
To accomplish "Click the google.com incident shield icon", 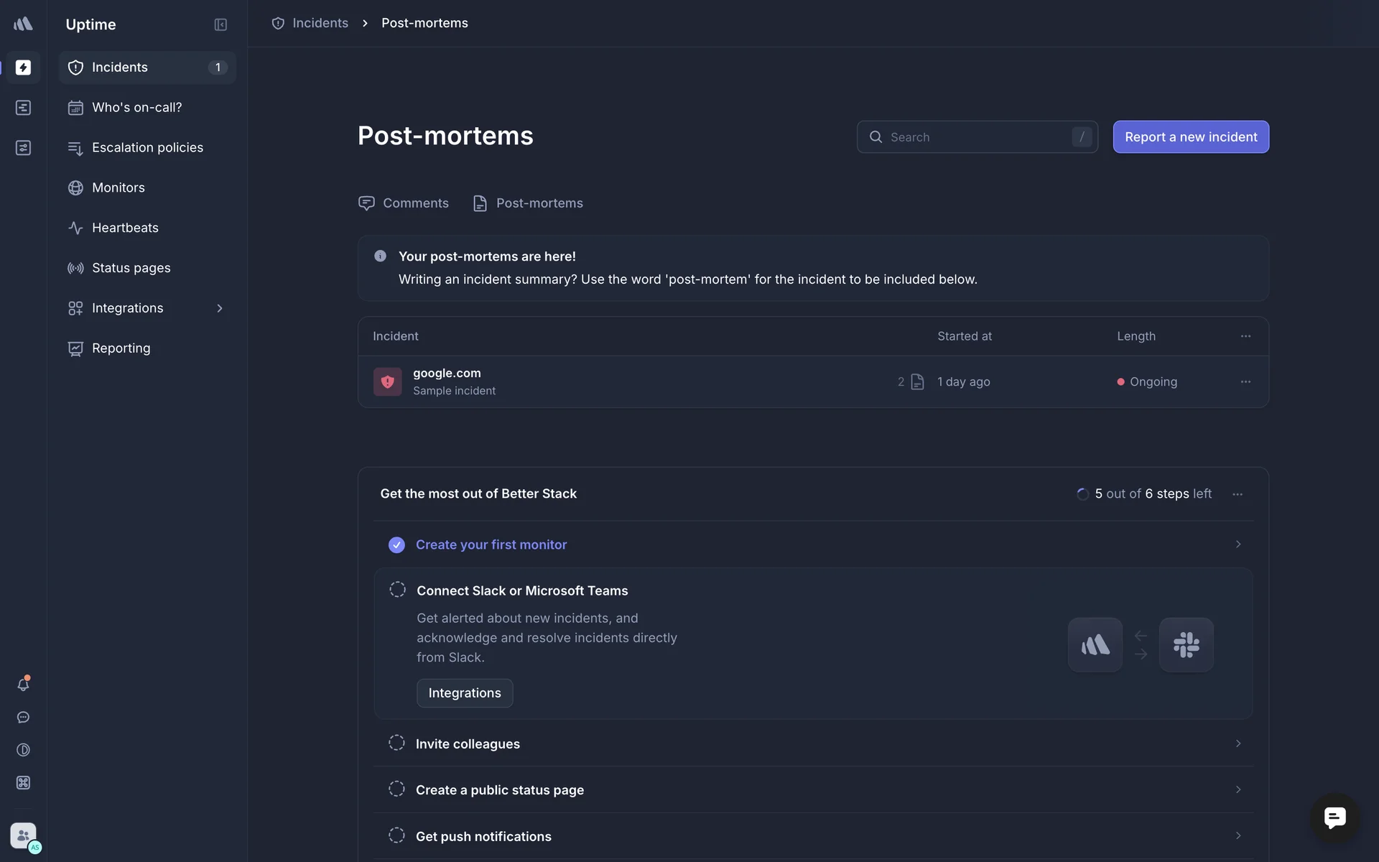I will pyautogui.click(x=387, y=381).
